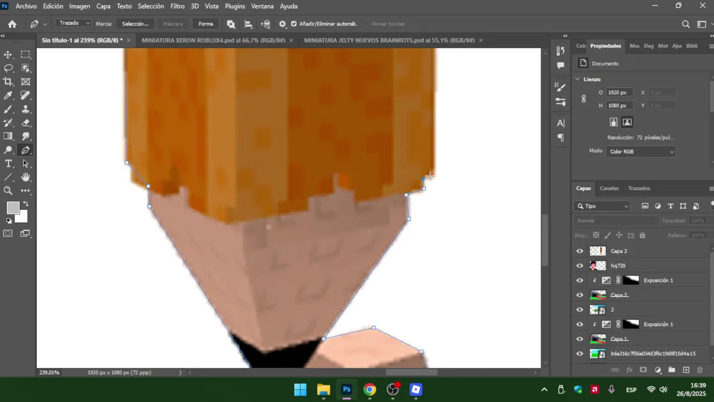This screenshot has width=714, height=402.
Task: Create a new layer with plus icon
Action: [686, 370]
